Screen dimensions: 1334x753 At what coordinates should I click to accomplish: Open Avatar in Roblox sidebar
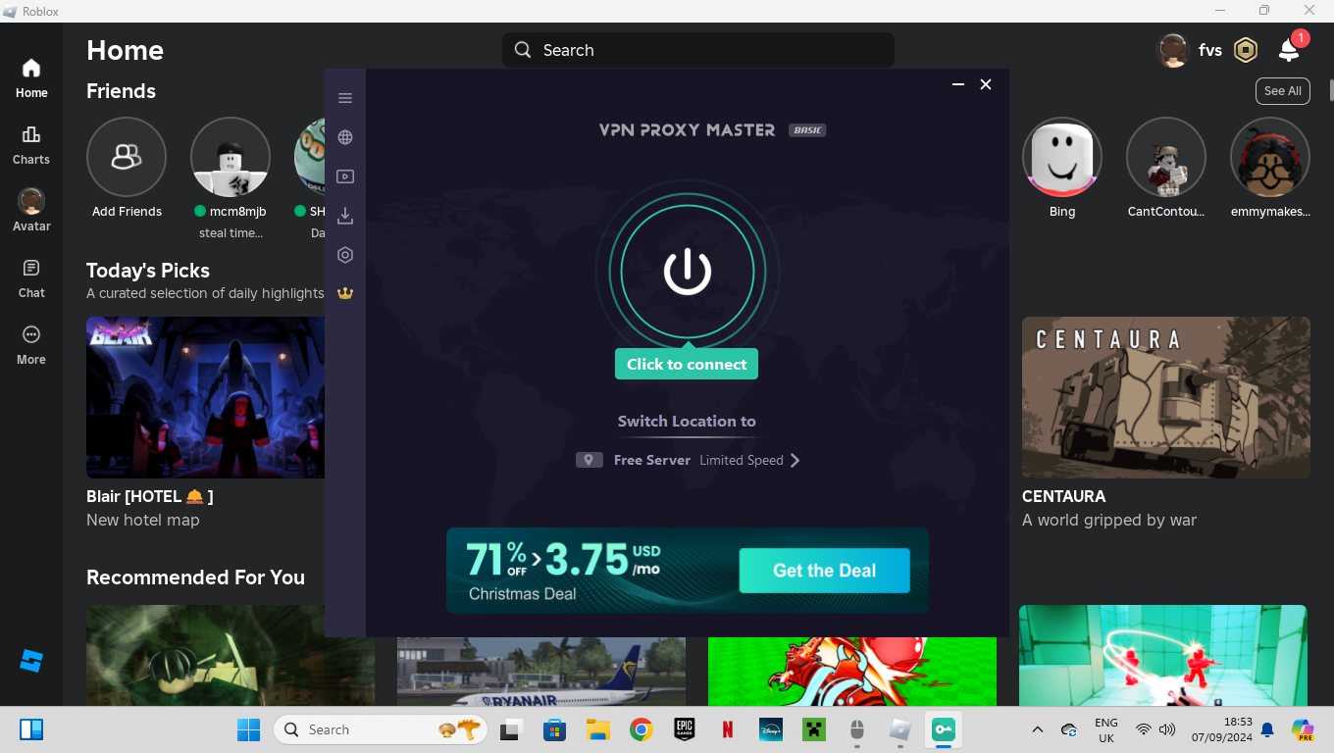(31, 211)
